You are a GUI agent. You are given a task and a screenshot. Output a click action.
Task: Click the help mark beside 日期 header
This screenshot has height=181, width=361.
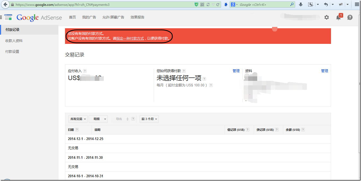(x=77, y=130)
